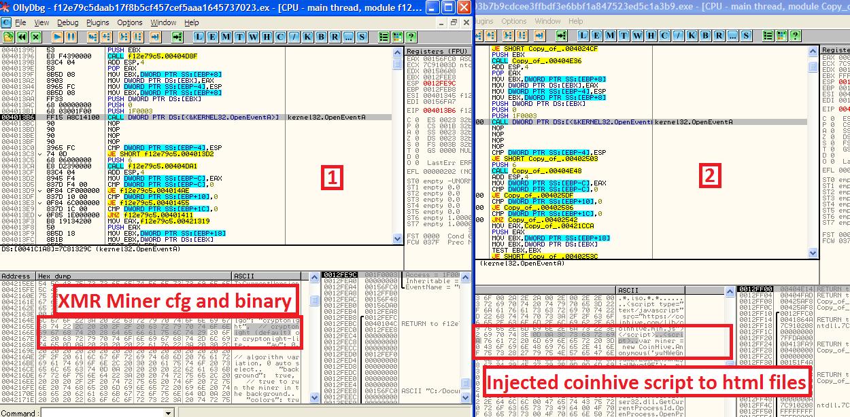Show Threads with T button in left window
This screenshot has width=850, height=417.
pyautogui.click(x=239, y=36)
